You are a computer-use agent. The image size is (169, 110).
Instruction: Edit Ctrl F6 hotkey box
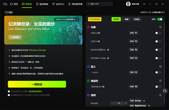tap(134, 86)
